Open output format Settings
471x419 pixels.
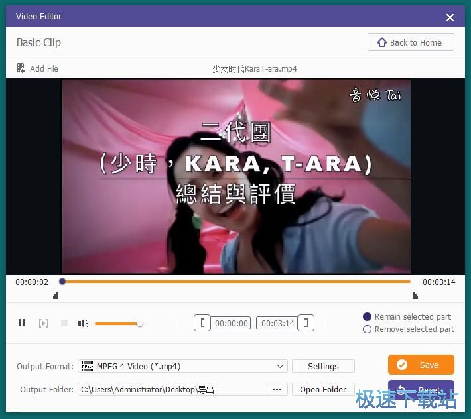tap(323, 366)
